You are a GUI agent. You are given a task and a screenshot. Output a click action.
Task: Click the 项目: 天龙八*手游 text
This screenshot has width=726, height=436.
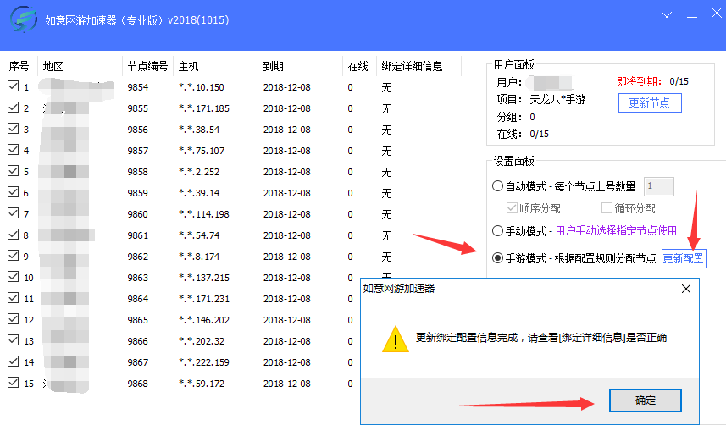pyautogui.click(x=541, y=100)
